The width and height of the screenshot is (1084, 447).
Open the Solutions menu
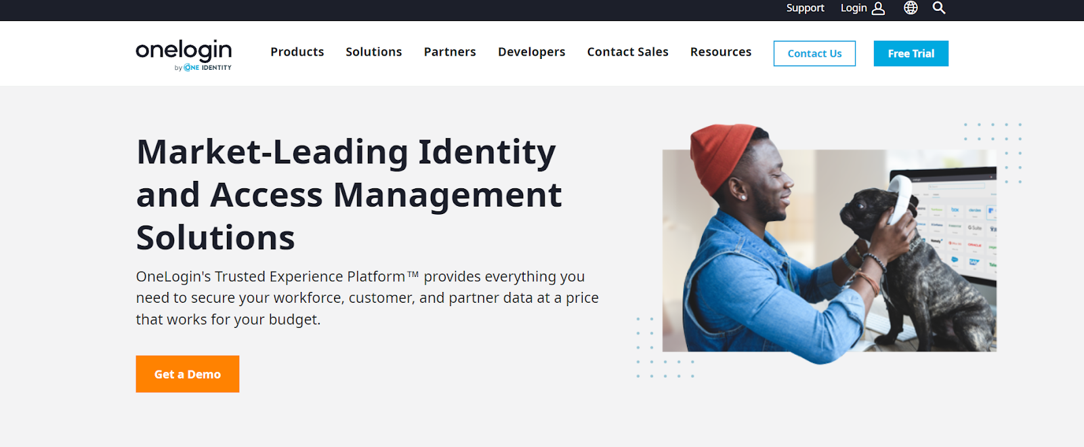pos(374,52)
